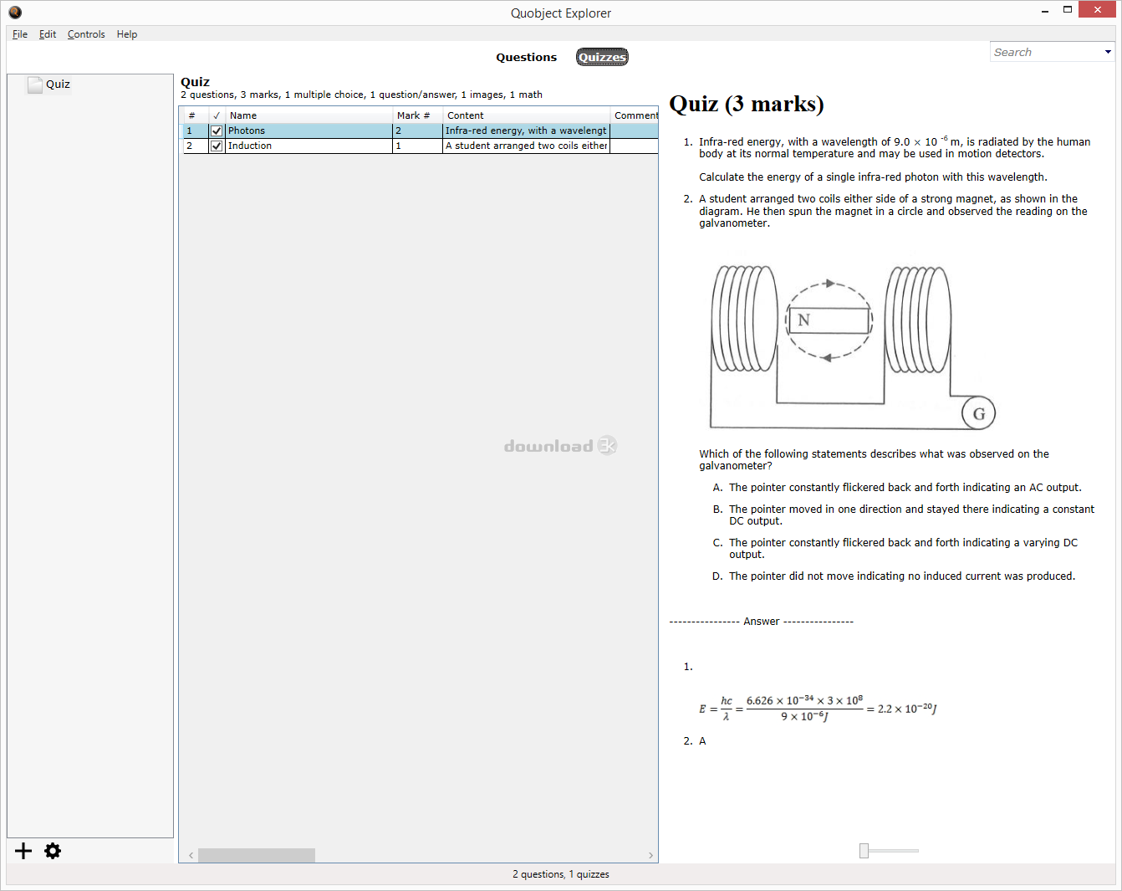
Task: Close the Quobject Explorer window
Action: [1098, 9]
